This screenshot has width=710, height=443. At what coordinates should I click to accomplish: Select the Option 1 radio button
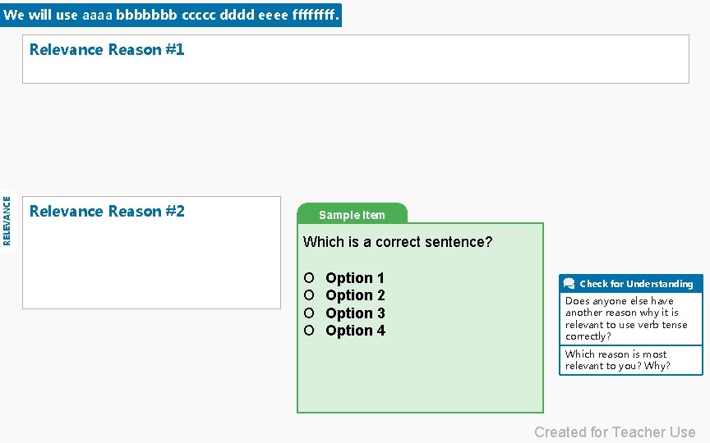pos(309,278)
